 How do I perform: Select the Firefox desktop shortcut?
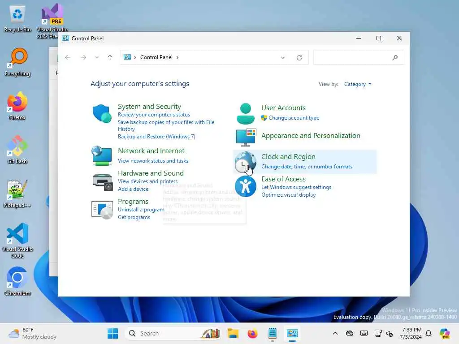click(x=17, y=106)
